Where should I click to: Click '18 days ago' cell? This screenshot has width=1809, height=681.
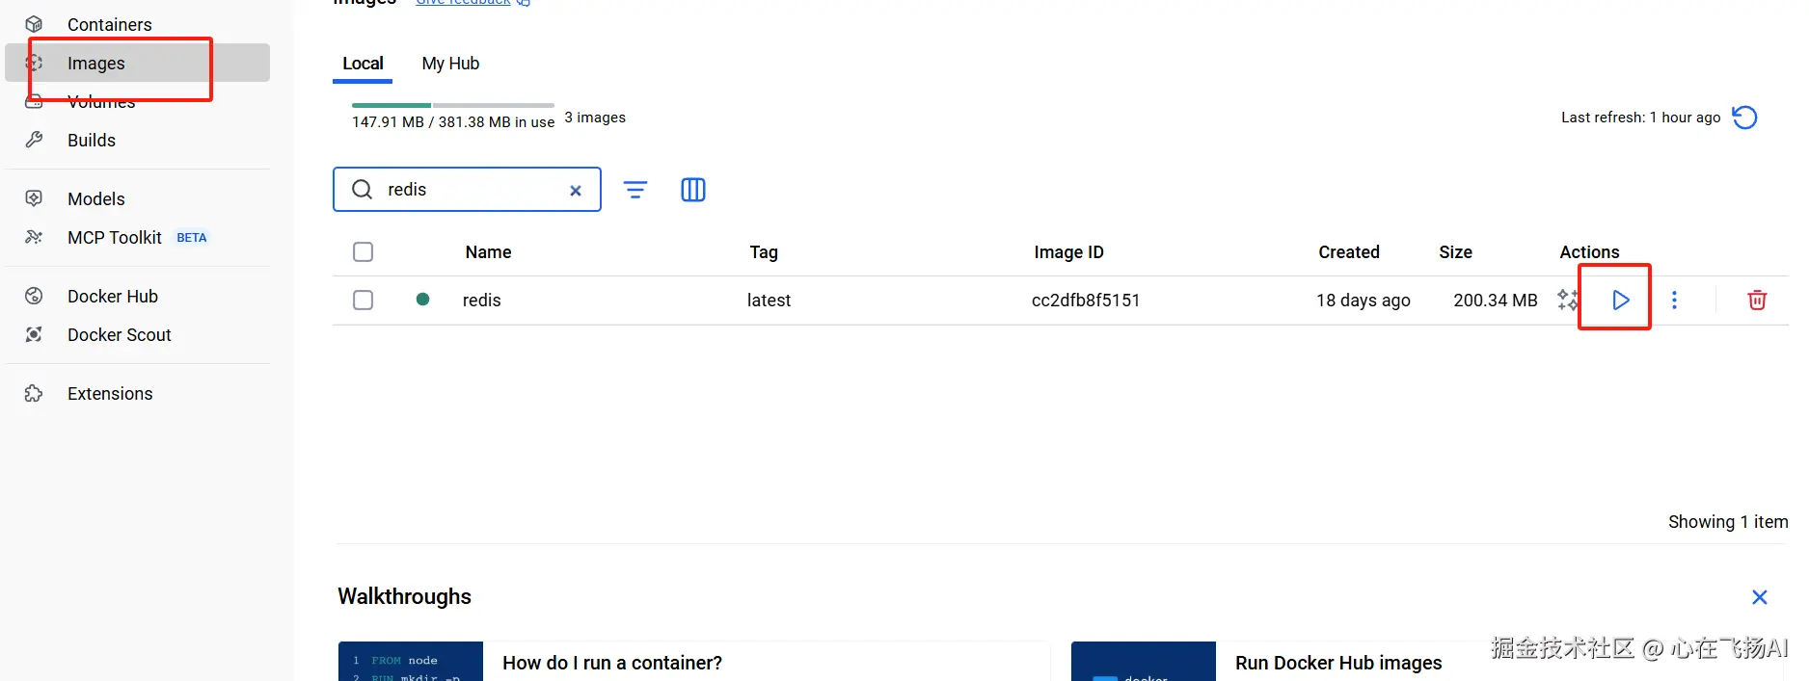(1363, 301)
